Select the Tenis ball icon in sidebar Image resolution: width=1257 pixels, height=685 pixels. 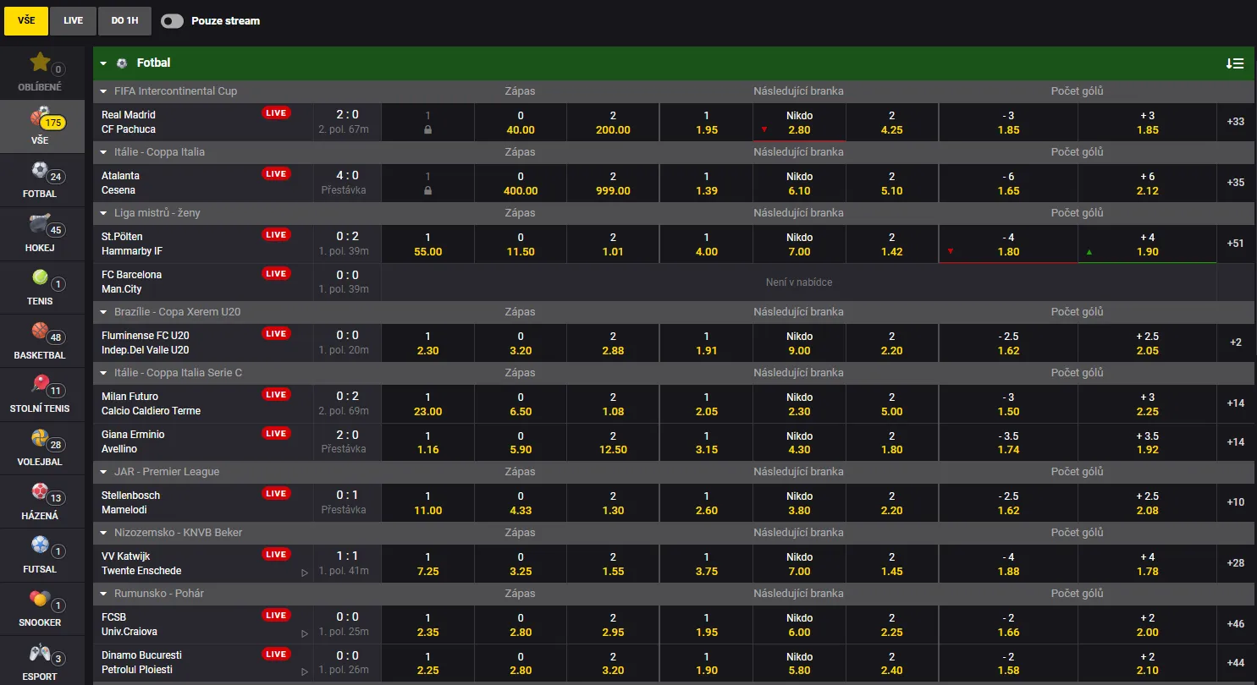[x=40, y=277]
